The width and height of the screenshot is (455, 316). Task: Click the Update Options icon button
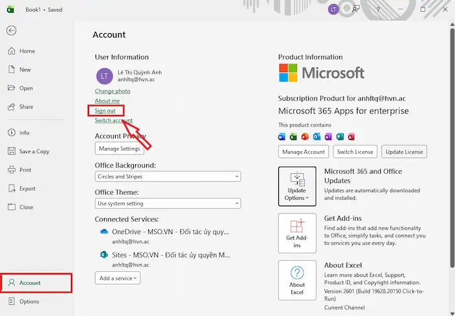(297, 185)
